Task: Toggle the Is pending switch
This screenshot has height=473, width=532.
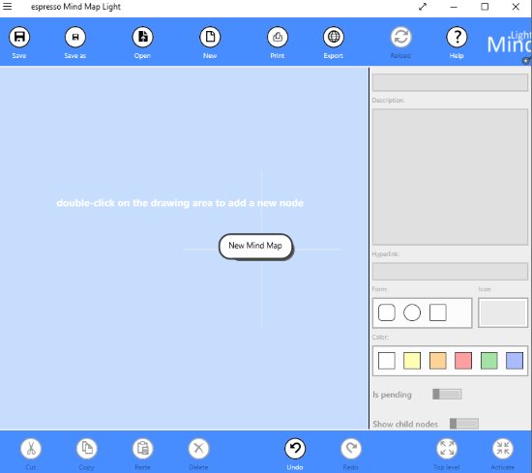Action: (x=447, y=394)
